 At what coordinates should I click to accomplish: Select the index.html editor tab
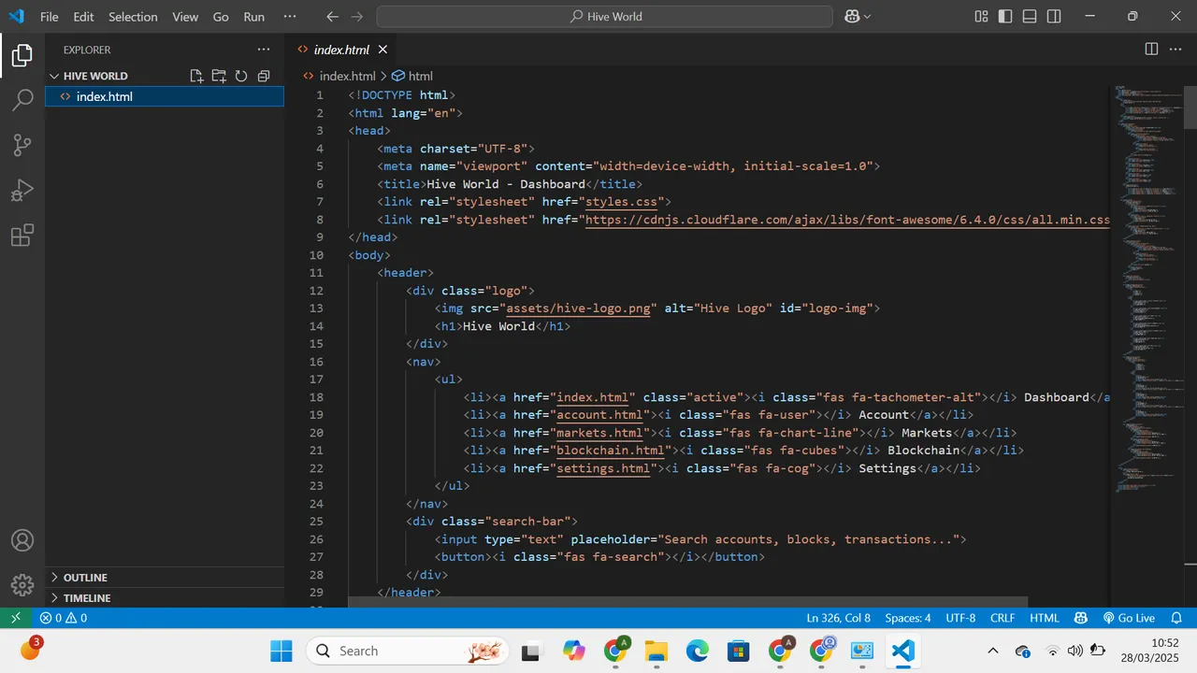341,50
